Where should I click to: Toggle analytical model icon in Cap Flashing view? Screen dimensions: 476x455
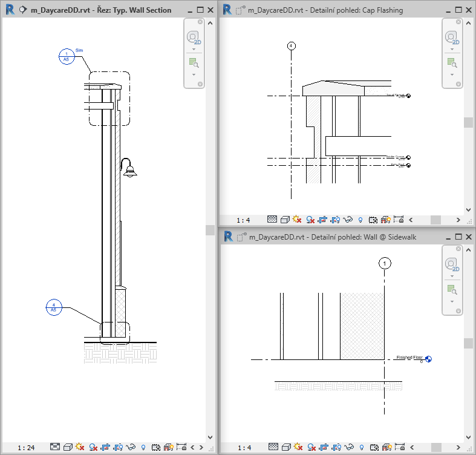pyautogui.click(x=385, y=220)
